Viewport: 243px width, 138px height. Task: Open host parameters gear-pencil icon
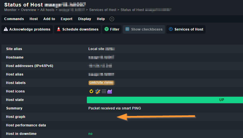tap(98, 91)
